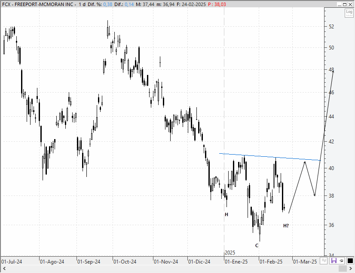Click the 01-Nov-24 date label
The width and height of the screenshot is (355, 273).
pos(166,262)
